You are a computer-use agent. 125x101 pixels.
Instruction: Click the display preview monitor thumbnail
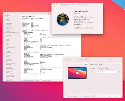point(77,73)
